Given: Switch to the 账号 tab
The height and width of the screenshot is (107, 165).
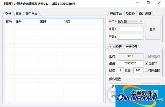Looking at the screenshot, I should point(8,13).
